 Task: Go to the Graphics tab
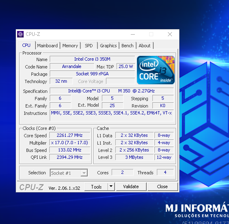click(108, 46)
